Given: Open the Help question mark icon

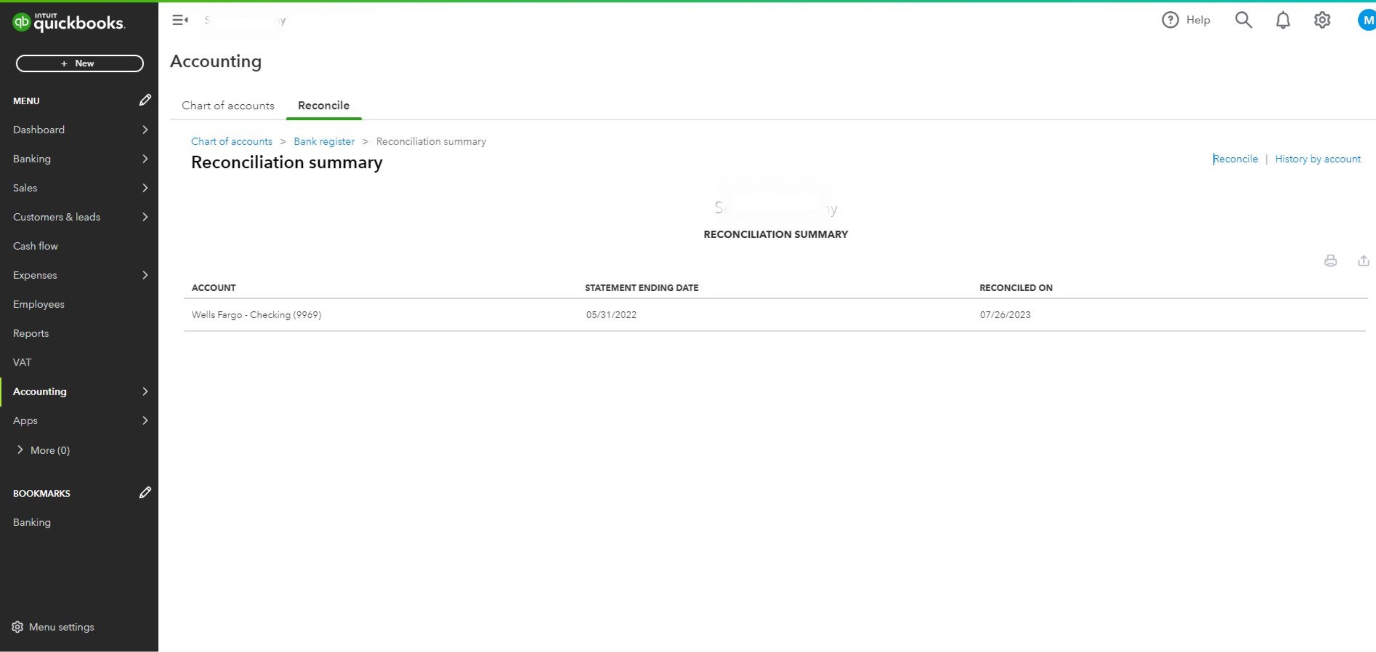Looking at the screenshot, I should (1170, 20).
